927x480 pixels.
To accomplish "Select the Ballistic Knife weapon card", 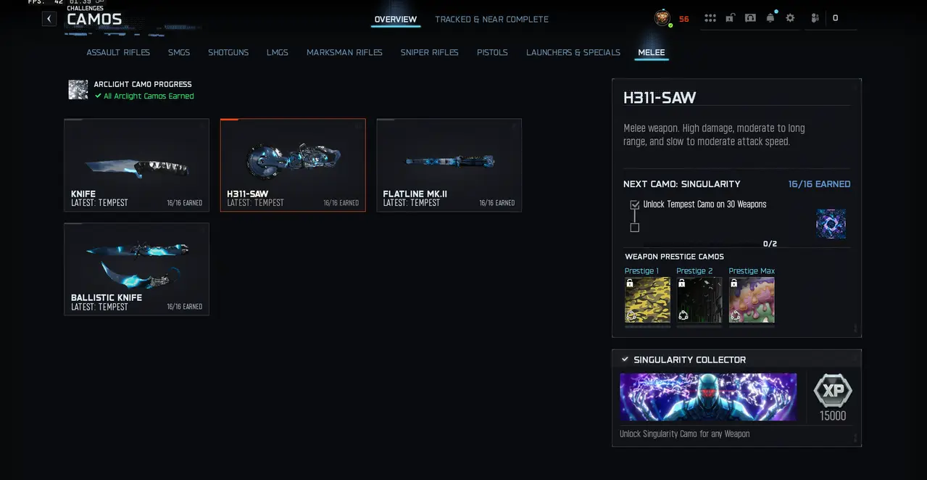I will pos(136,269).
